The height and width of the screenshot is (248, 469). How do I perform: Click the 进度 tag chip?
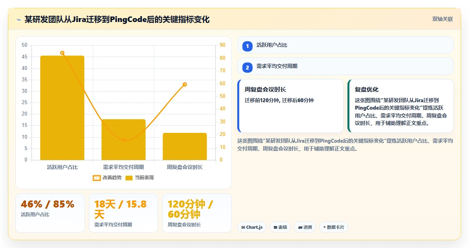tap(305, 227)
